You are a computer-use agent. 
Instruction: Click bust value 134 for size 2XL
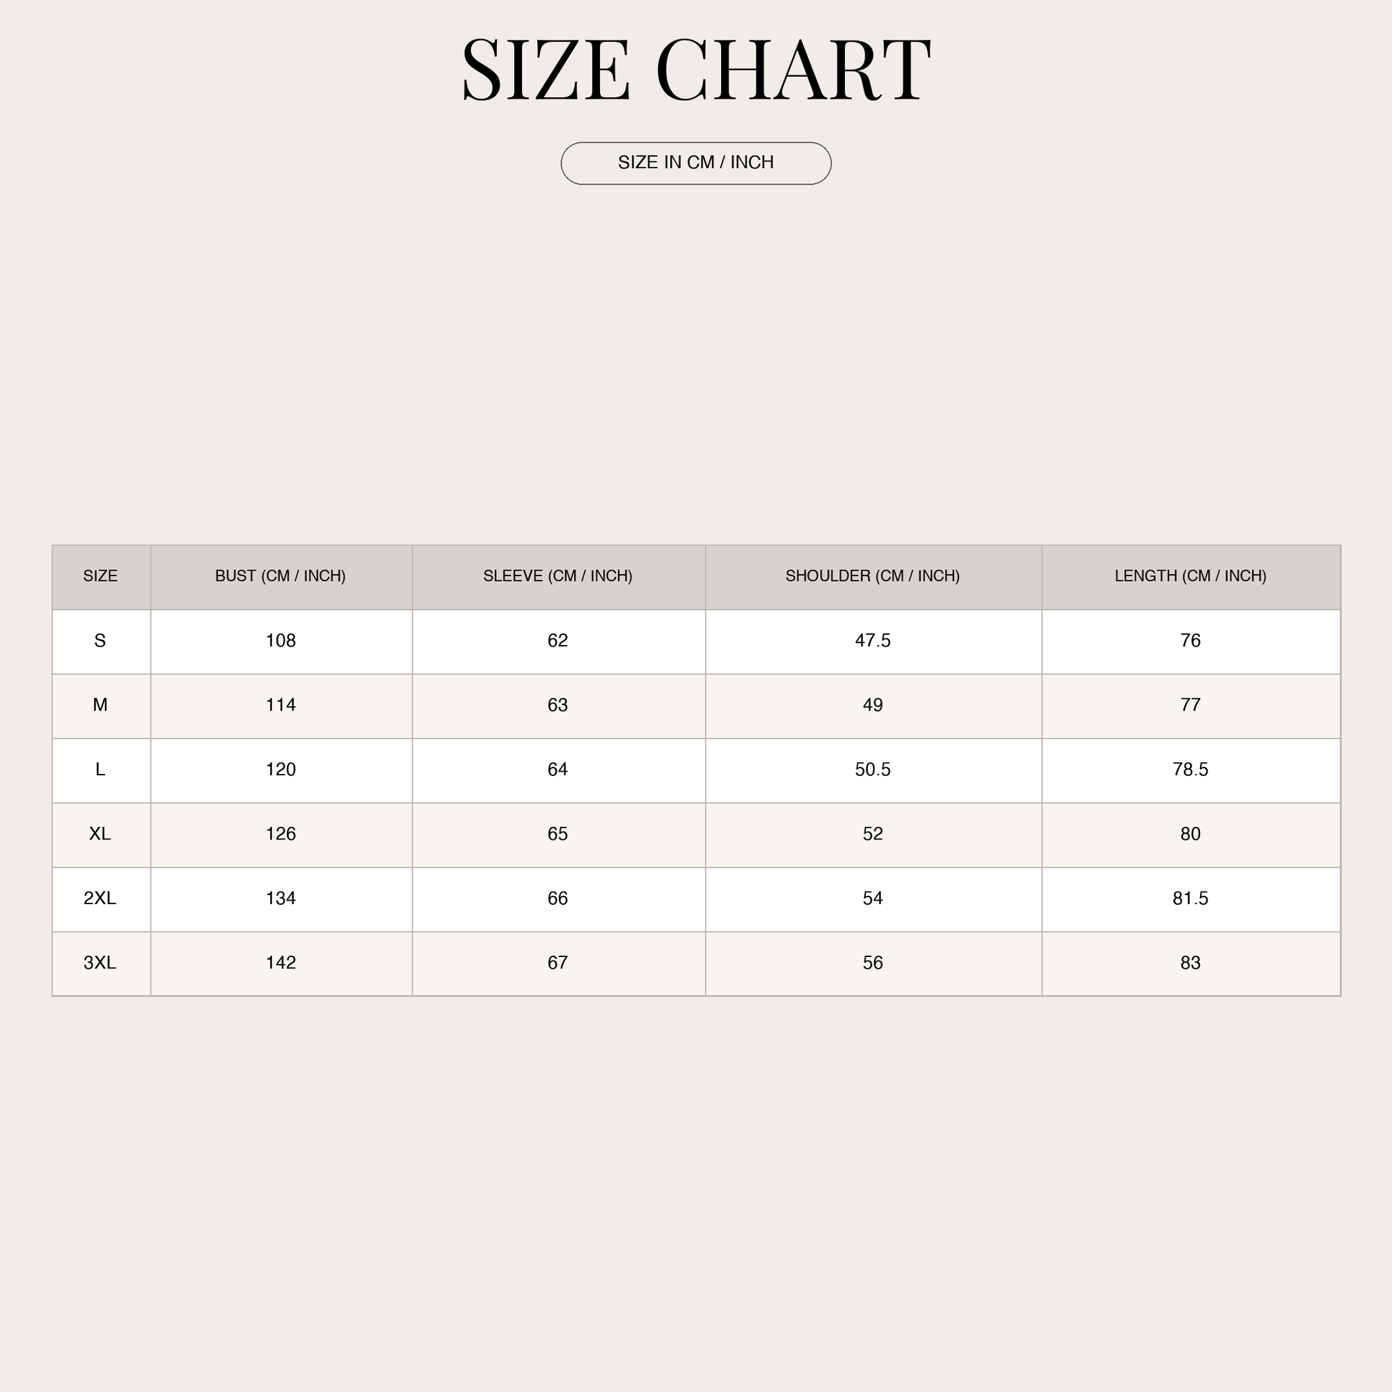(x=281, y=899)
